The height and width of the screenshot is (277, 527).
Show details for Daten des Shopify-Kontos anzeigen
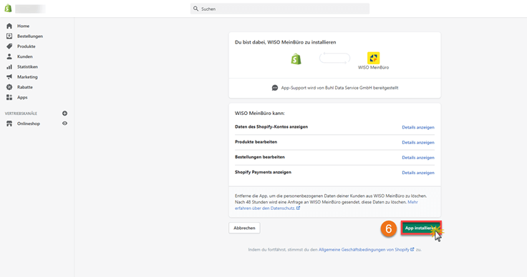tap(418, 127)
